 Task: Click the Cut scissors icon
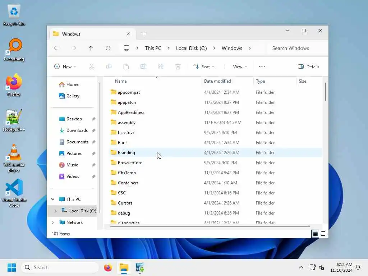click(92, 66)
